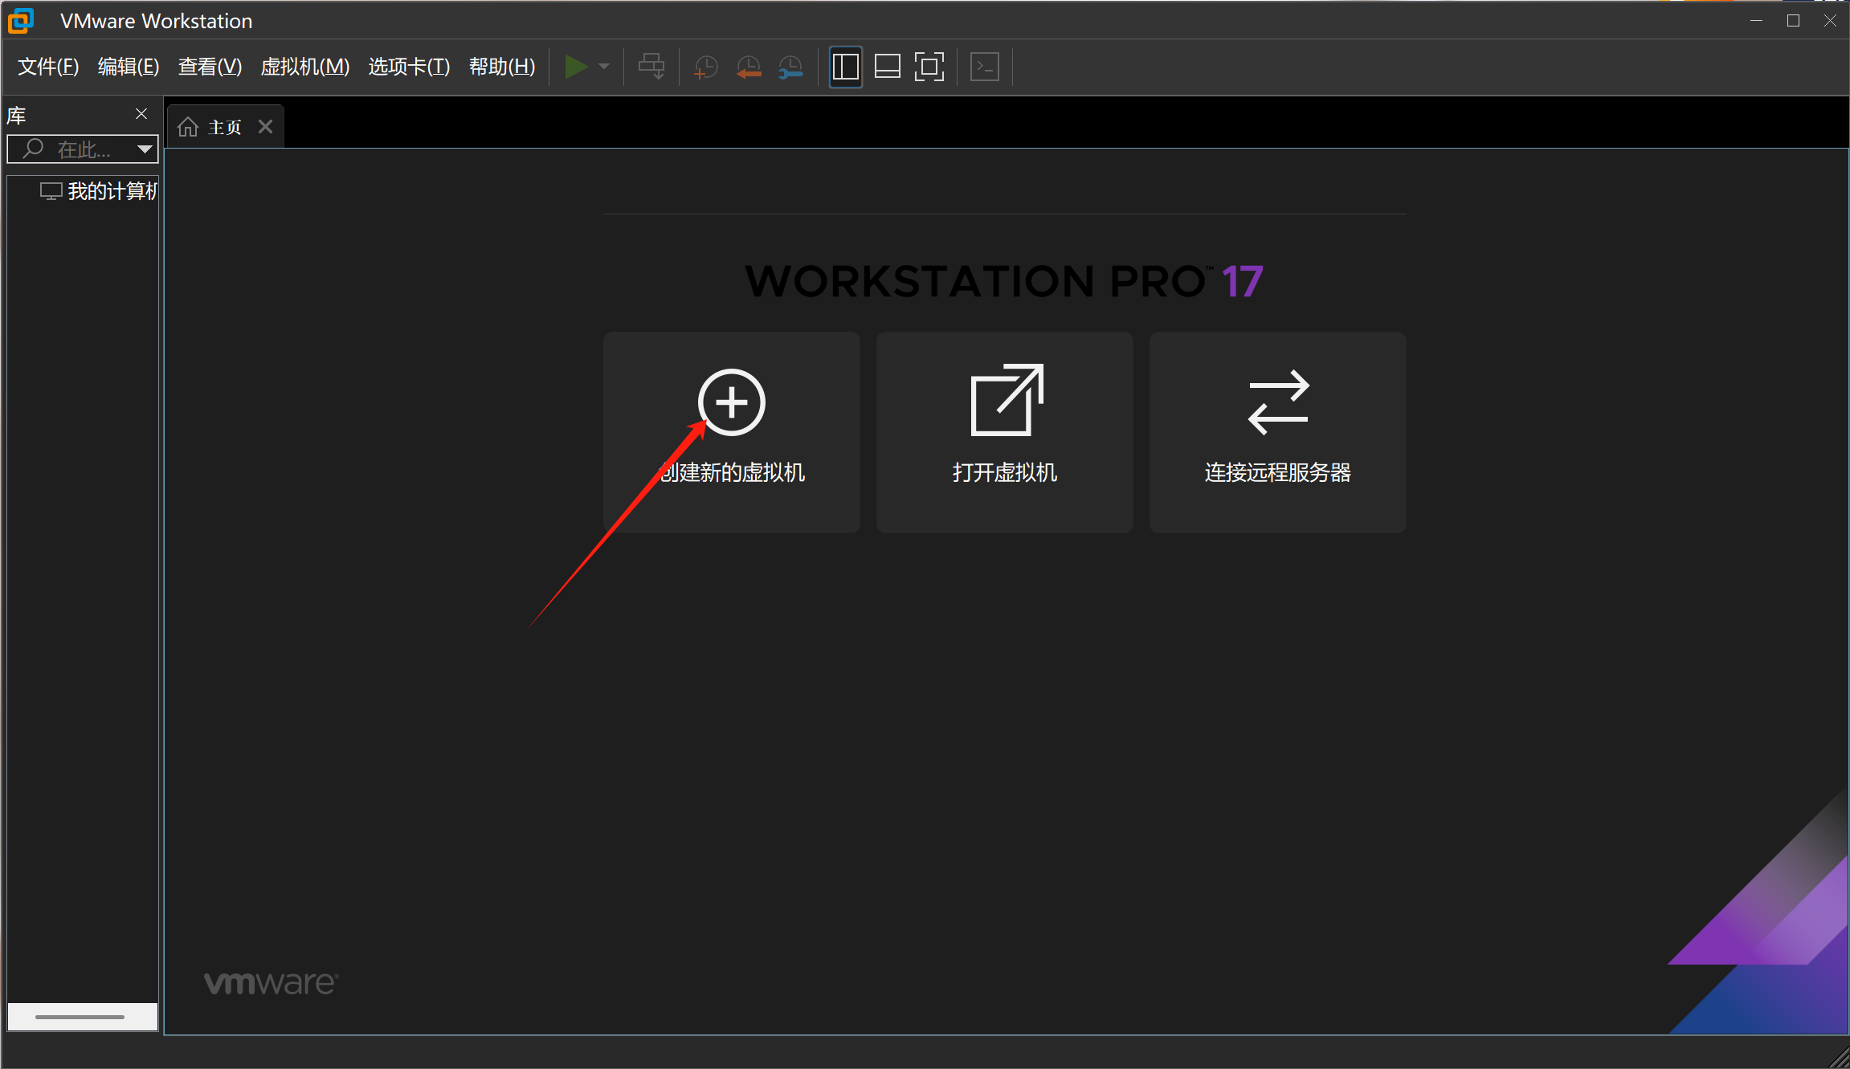
Task: Click inside the library search field
Action: pyautogui.click(x=84, y=149)
